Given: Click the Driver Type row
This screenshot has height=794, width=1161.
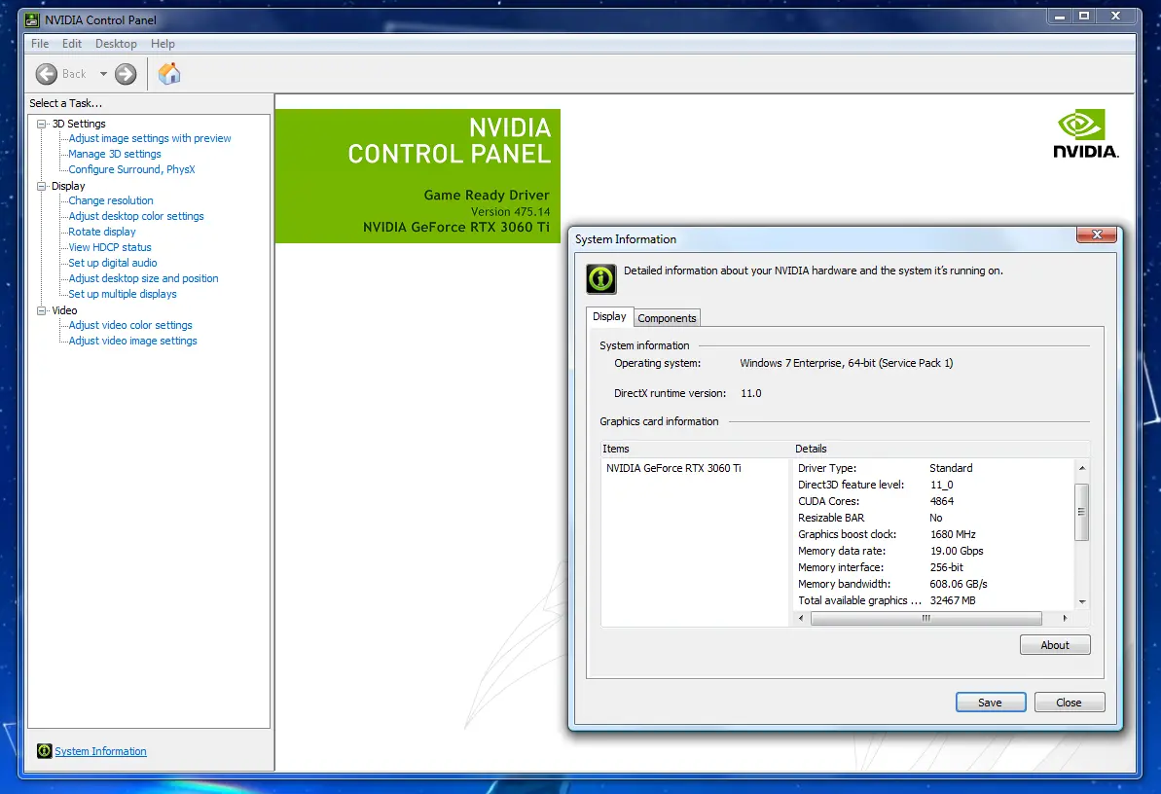Looking at the screenshot, I should (x=933, y=468).
